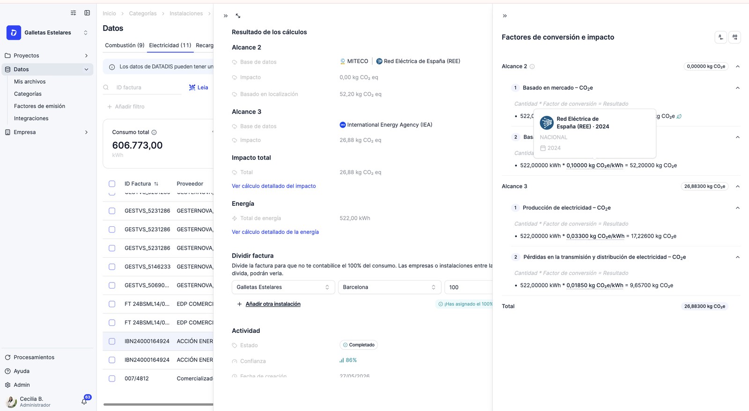Go to sidebar Categorías under Datos

pos(28,94)
